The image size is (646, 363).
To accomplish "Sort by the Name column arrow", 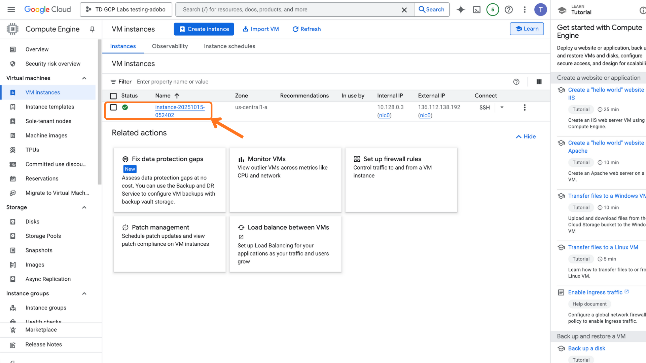I will tap(177, 96).
